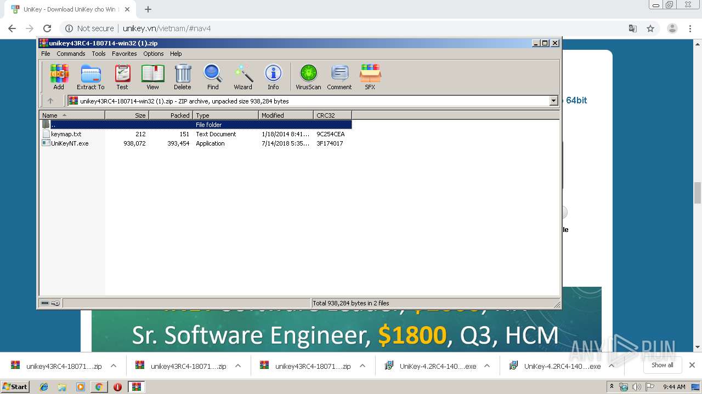Open Windows Explorer from the taskbar
Viewport: 702px width, 394px height.
click(62, 387)
